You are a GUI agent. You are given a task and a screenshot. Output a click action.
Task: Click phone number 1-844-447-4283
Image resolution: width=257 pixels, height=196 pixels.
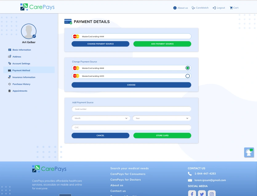click(205, 174)
